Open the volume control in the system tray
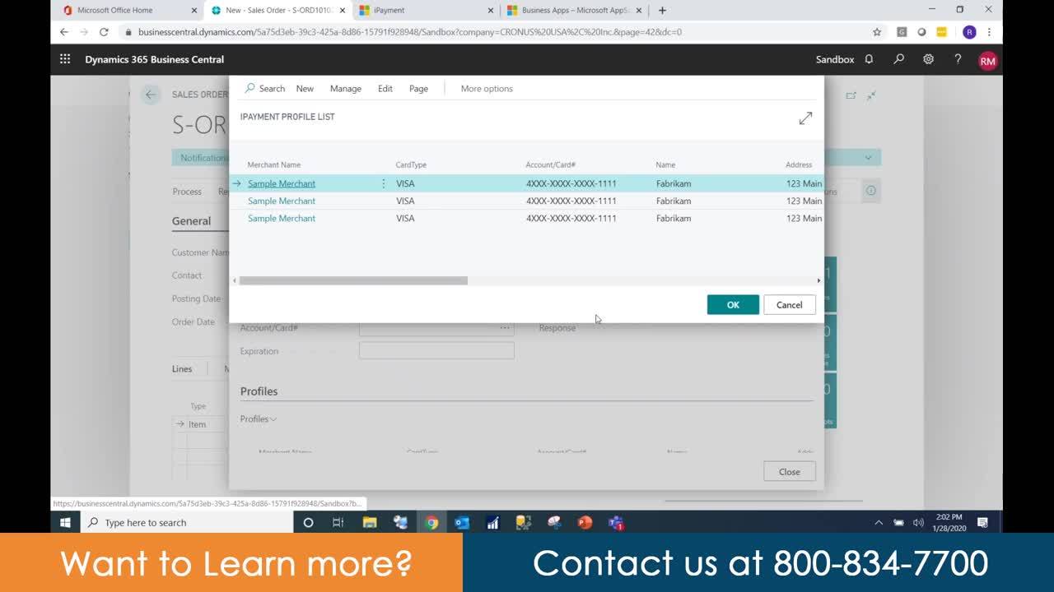1054x592 pixels. (x=918, y=522)
